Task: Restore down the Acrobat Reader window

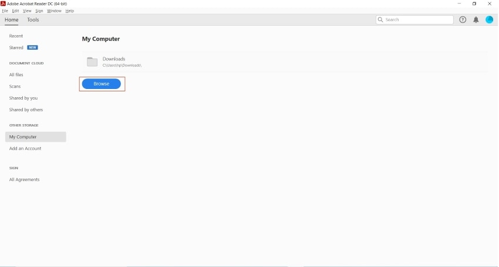Action: click(474, 4)
